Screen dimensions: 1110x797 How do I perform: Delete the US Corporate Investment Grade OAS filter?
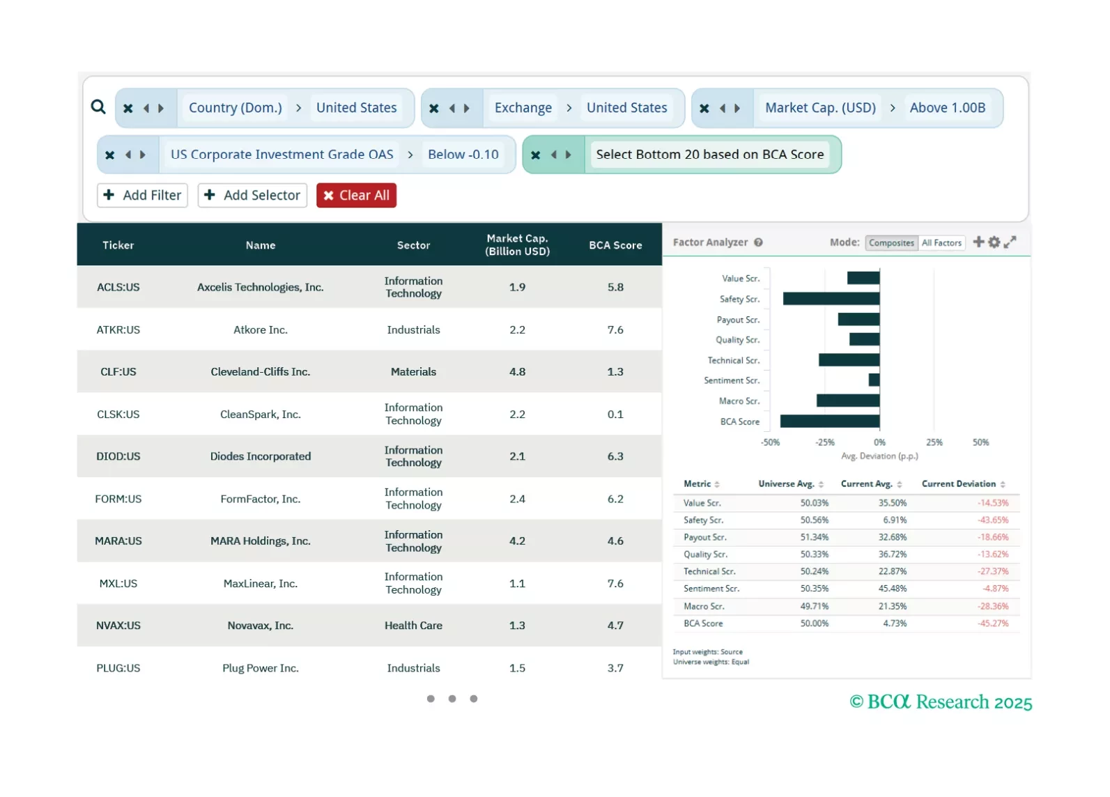point(110,155)
